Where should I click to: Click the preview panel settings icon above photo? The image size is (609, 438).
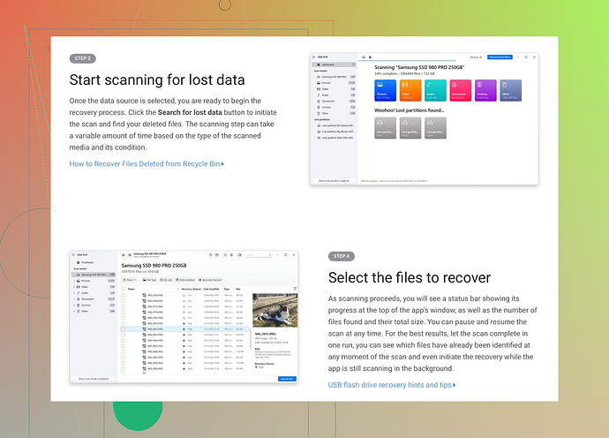[295, 289]
